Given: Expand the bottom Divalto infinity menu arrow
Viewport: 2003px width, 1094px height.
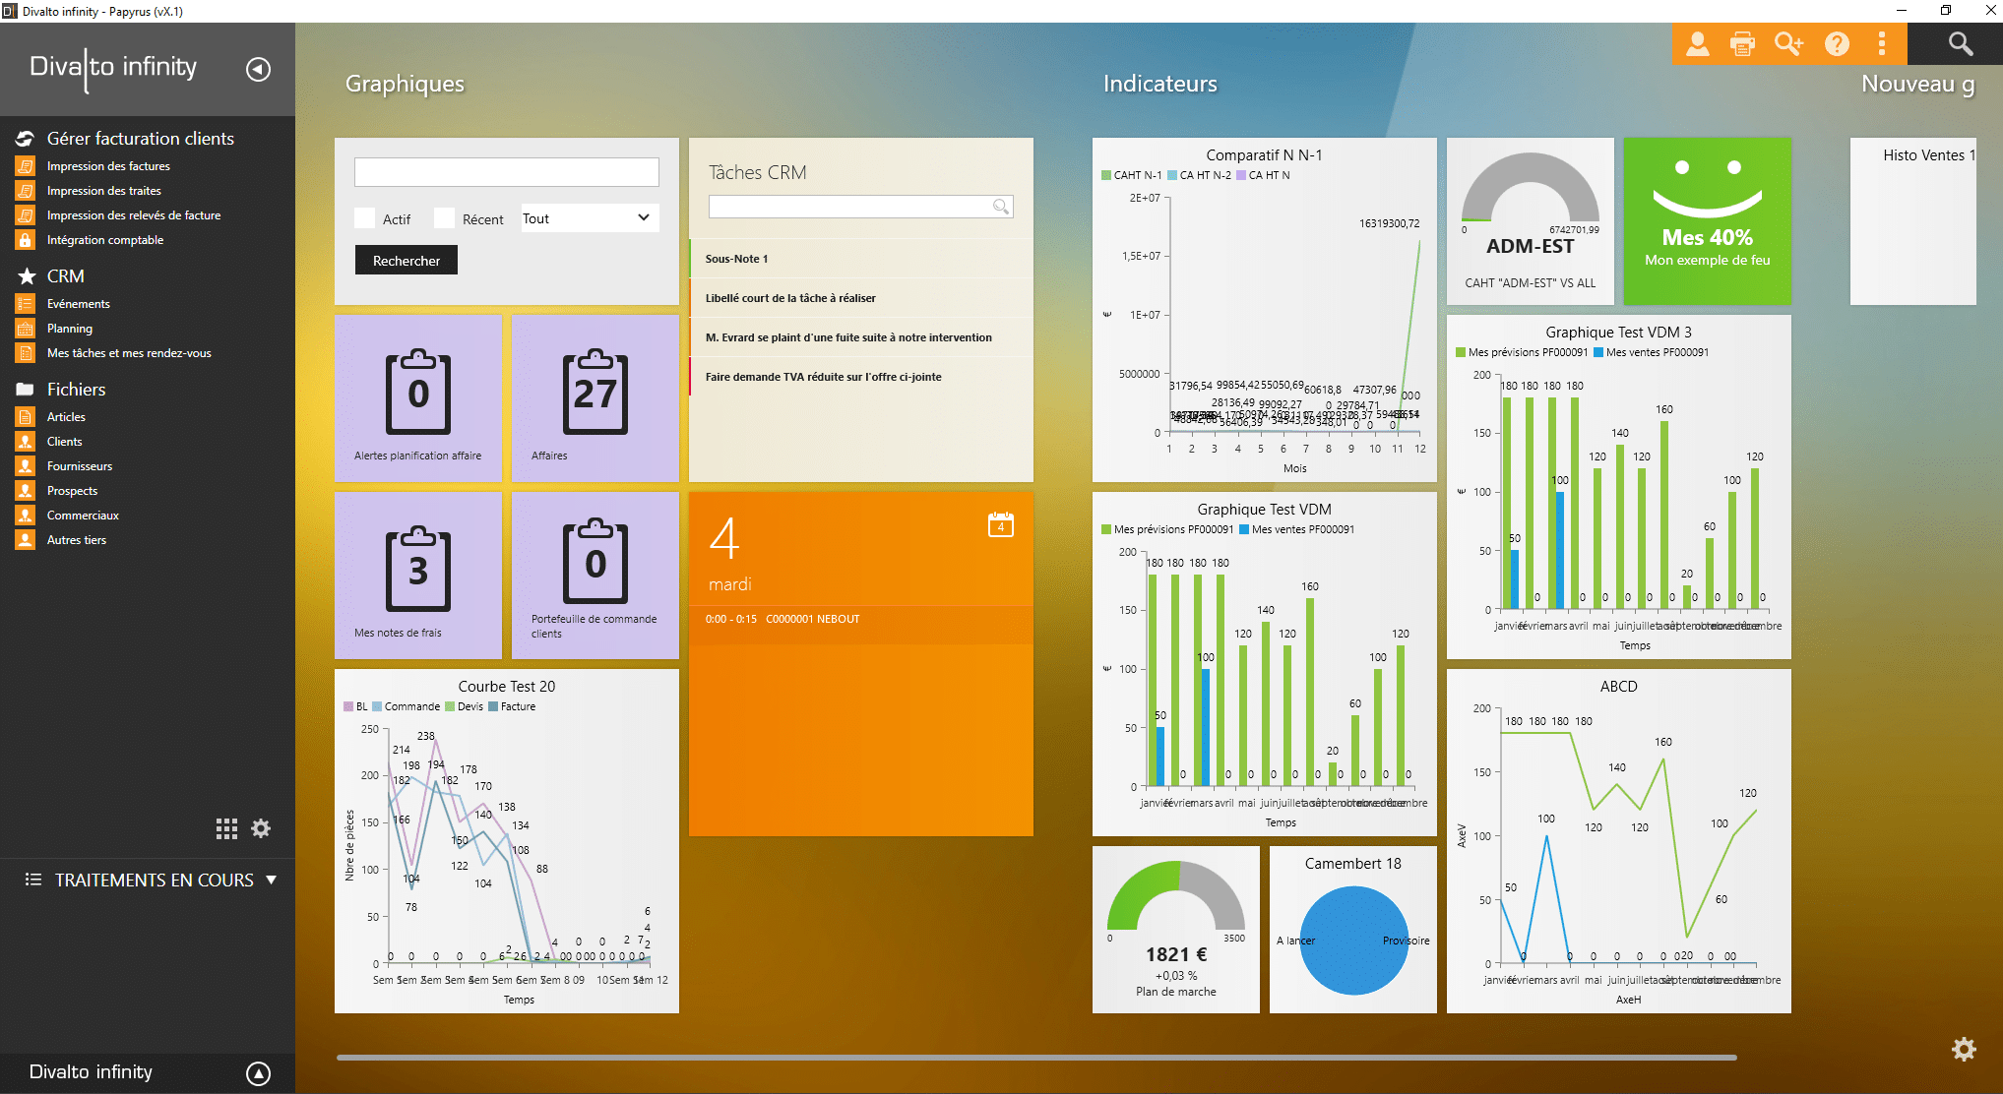Looking at the screenshot, I should coord(258,1073).
